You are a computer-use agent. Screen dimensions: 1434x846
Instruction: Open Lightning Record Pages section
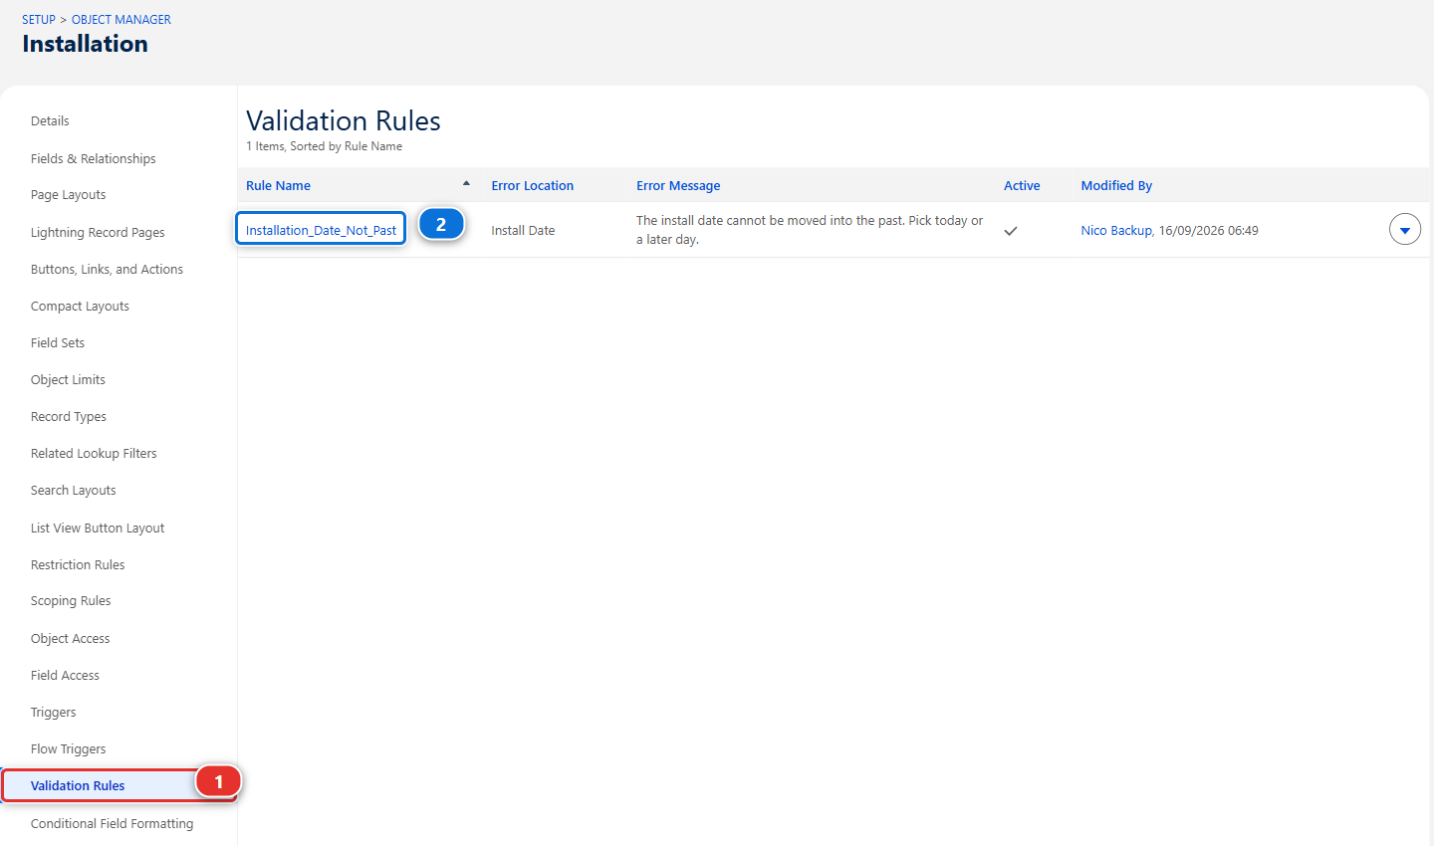click(98, 232)
